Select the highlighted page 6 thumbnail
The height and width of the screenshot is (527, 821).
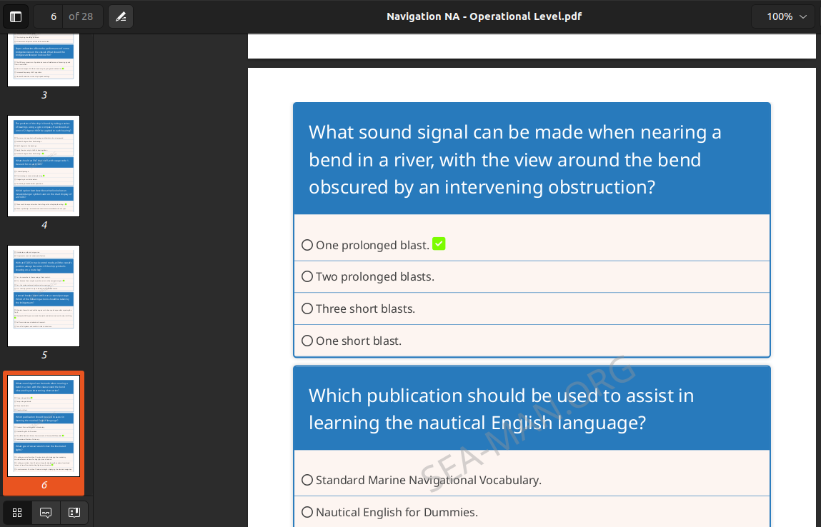point(44,426)
